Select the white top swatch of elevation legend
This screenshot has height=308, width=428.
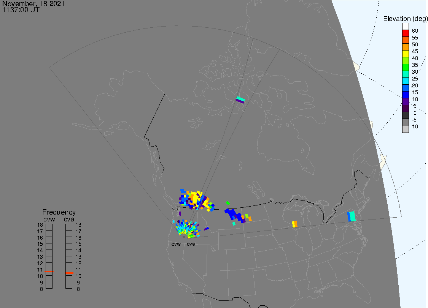(405, 27)
